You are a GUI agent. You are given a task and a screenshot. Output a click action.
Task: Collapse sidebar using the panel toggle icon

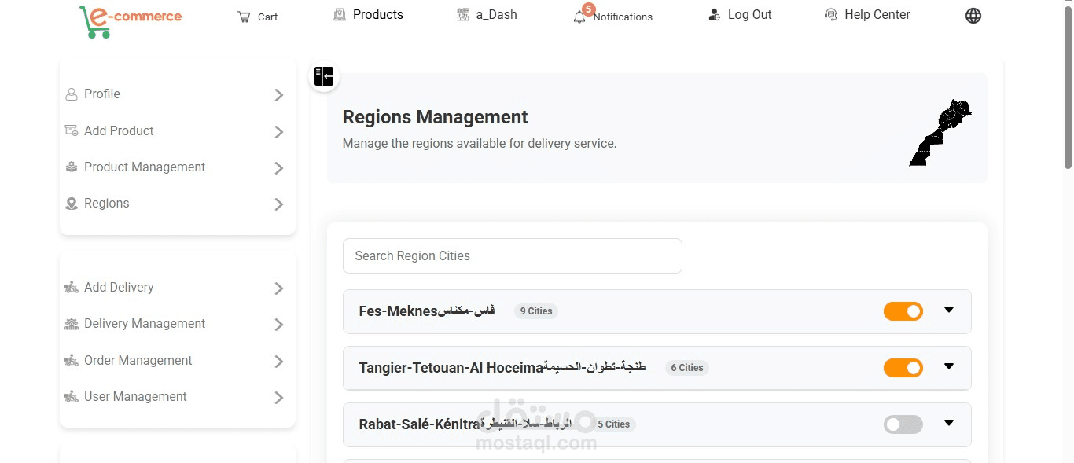pyautogui.click(x=324, y=76)
